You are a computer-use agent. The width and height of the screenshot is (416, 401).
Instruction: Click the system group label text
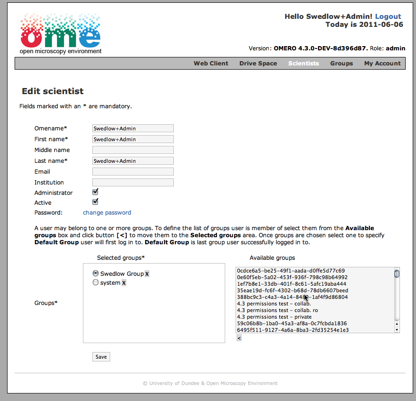click(x=110, y=283)
